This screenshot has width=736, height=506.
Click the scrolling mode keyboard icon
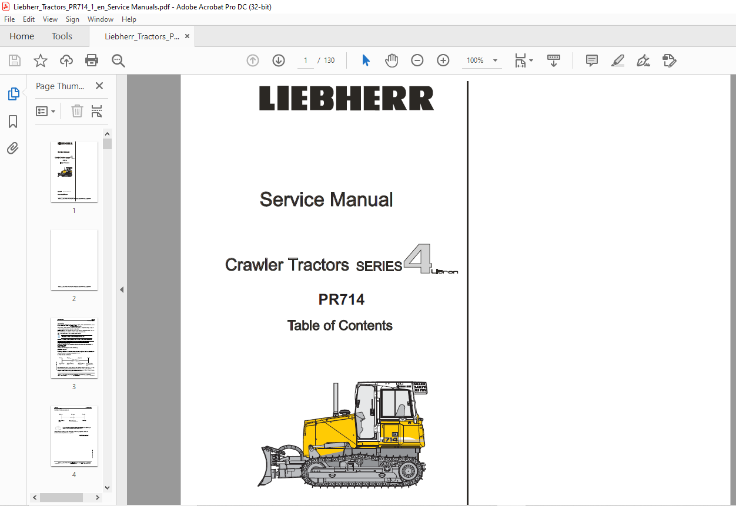coord(554,60)
